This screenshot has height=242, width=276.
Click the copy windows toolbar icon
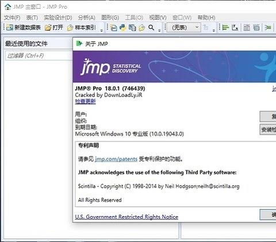coord(132,28)
